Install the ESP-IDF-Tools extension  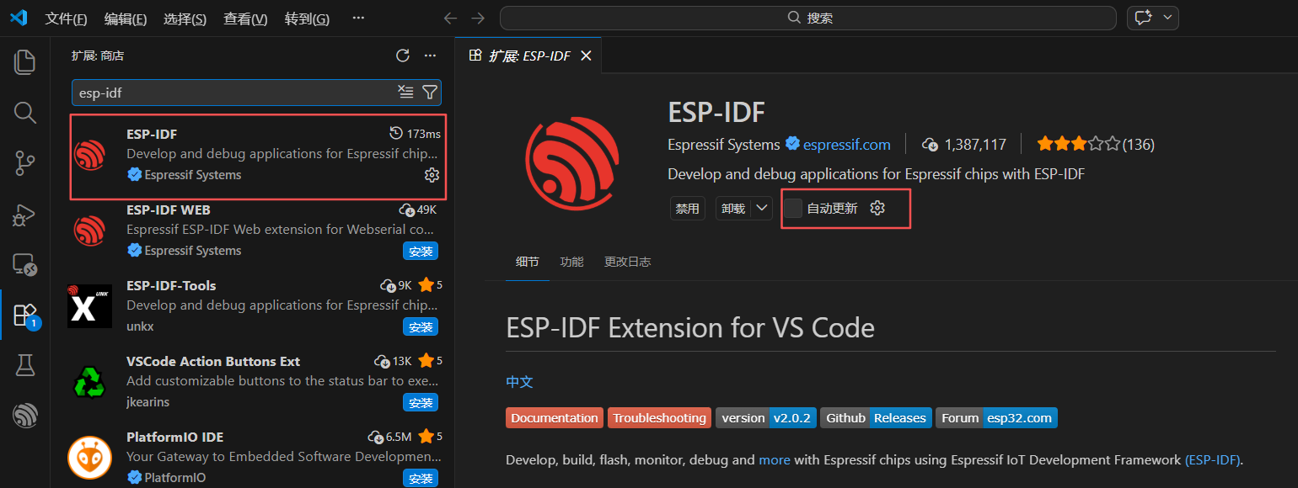point(421,326)
